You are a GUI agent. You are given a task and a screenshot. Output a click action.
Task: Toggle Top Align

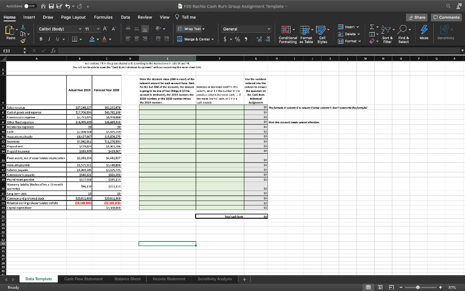tap(128, 29)
